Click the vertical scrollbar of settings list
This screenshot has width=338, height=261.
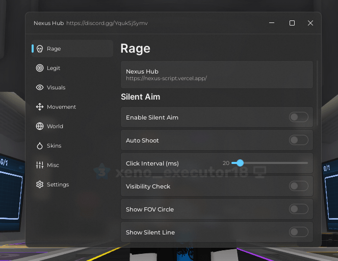point(317,93)
